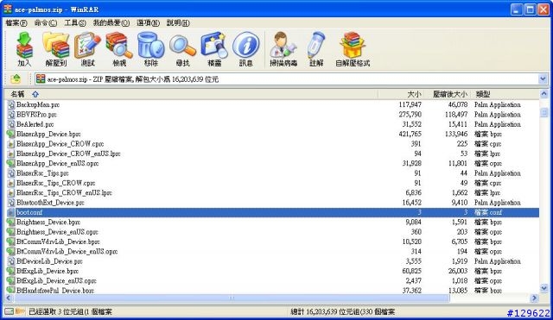
Task: Open the Help (說明) menu
Action: tap(178, 23)
